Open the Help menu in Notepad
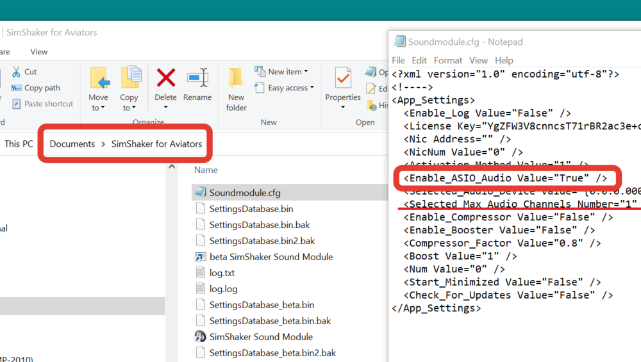 point(504,60)
